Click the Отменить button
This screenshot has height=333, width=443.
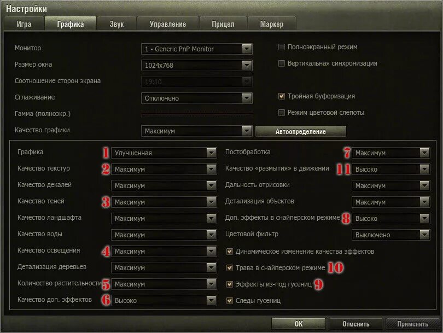355,324
